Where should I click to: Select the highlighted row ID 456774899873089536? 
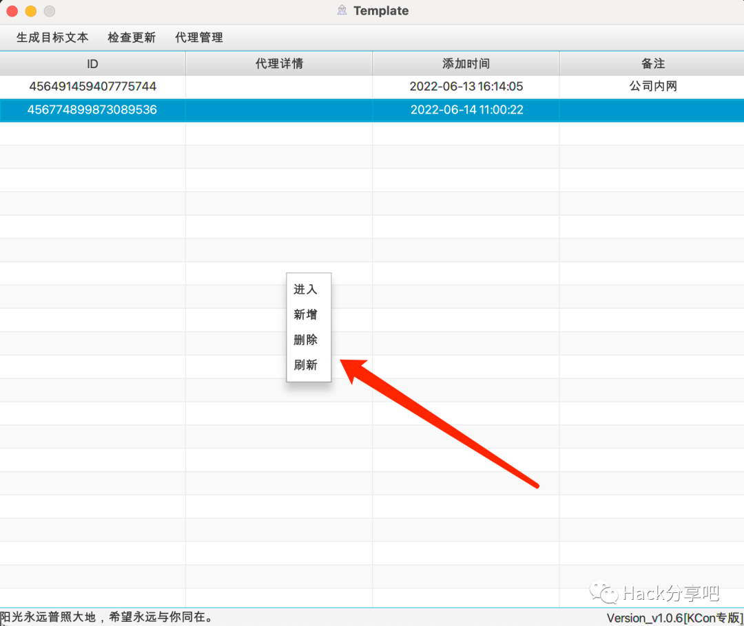(x=93, y=109)
